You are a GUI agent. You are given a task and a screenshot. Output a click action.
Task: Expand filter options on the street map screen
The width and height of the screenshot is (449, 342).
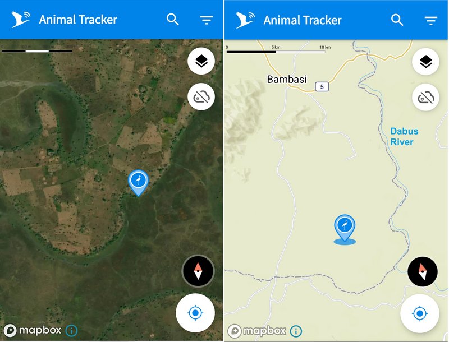tap(430, 21)
